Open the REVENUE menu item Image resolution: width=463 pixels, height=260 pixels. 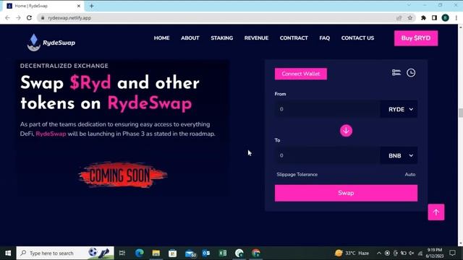coord(256,38)
